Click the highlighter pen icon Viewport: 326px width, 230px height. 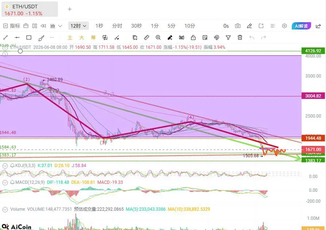(x=170, y=37)
